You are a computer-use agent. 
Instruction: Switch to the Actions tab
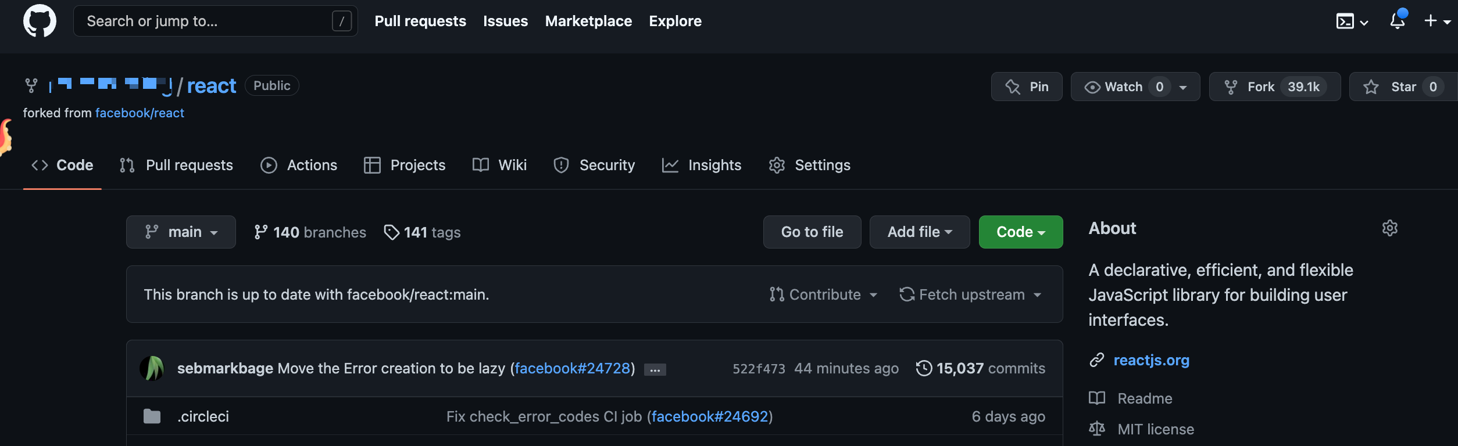299,165
